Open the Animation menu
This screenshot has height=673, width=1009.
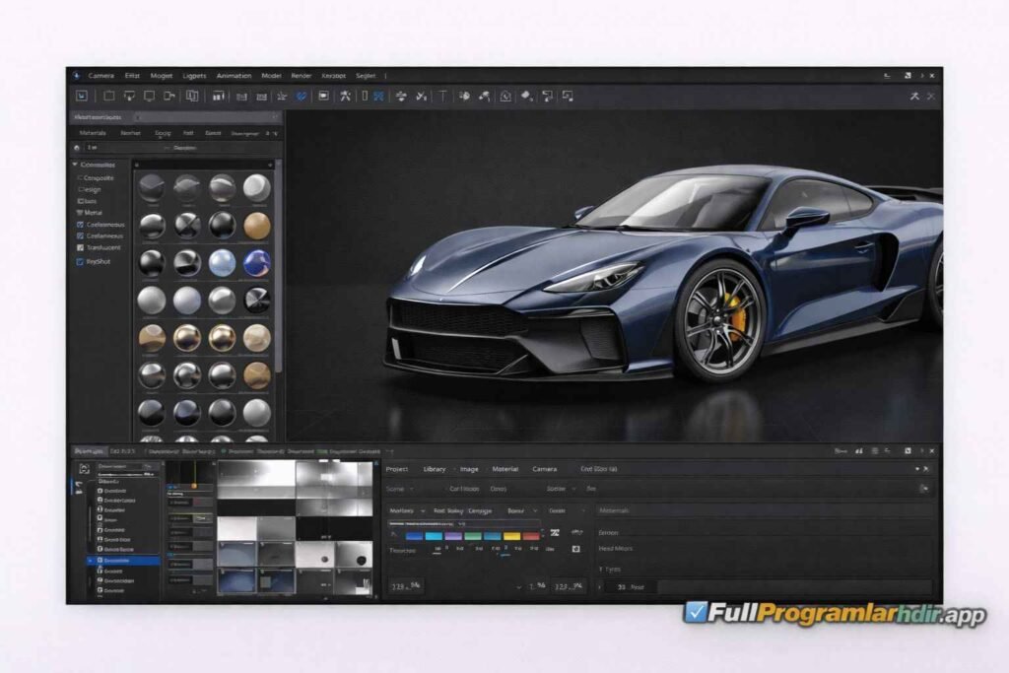[x=234, y=76]
